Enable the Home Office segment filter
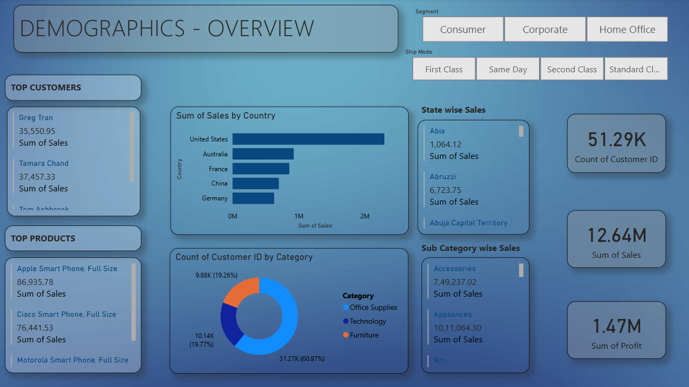 tap(627, 29)
